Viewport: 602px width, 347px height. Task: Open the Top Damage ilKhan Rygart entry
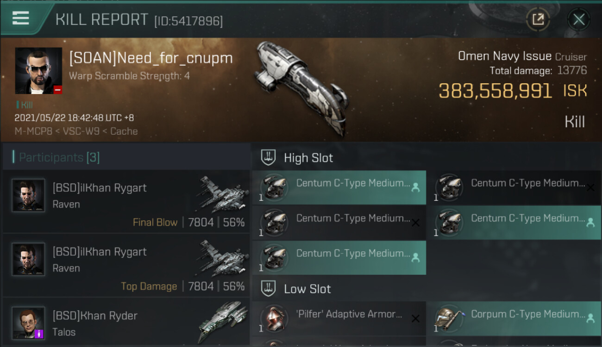[126, 265]
